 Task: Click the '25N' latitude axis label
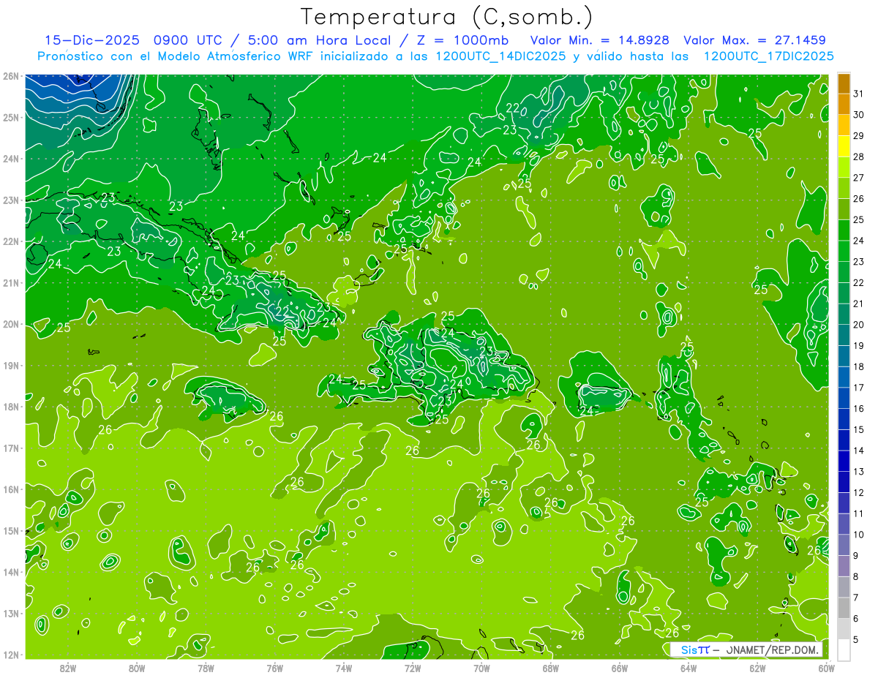(11, 117)
